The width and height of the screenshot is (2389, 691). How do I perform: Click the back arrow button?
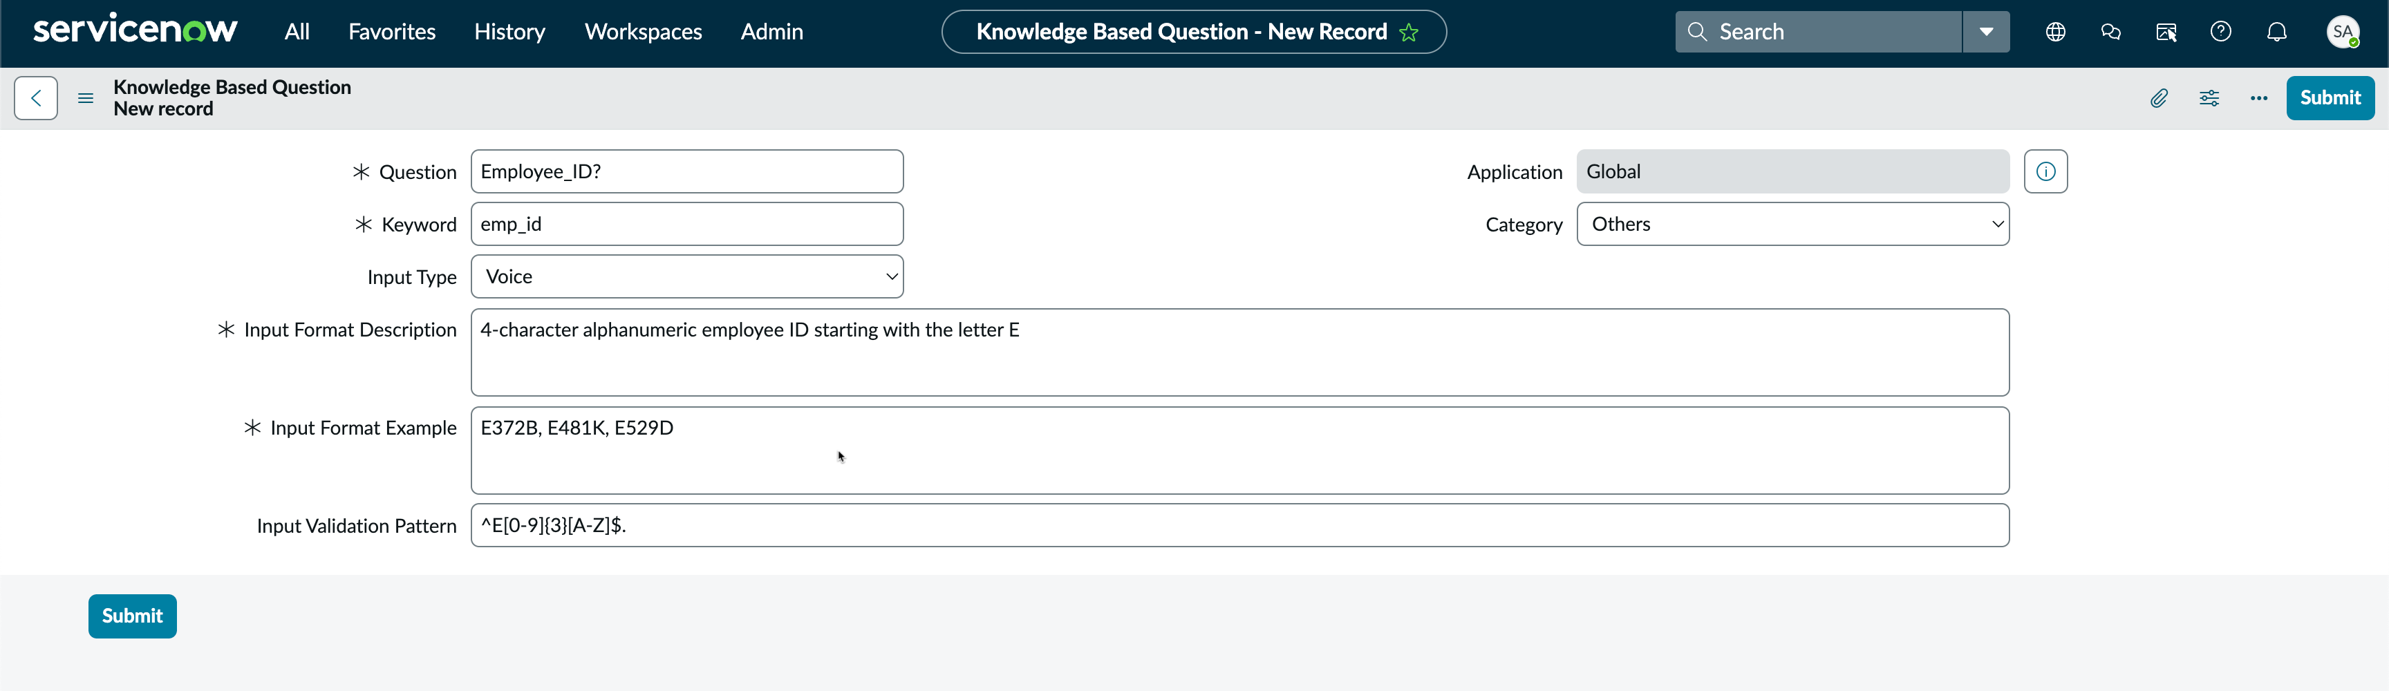pos(36,98)
